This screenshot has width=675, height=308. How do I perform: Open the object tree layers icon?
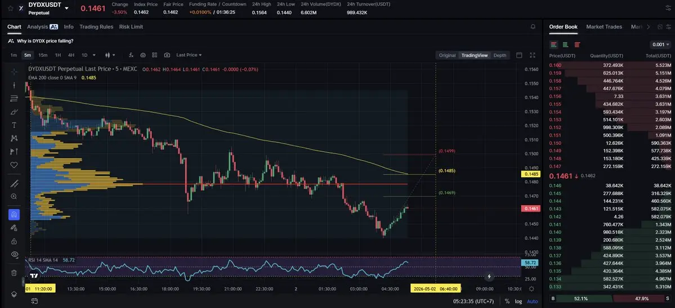[14, 295]
